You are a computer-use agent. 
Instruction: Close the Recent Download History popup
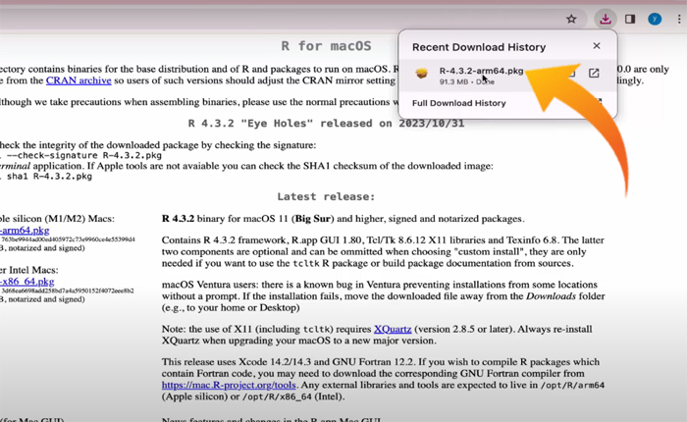coord(597,45)
